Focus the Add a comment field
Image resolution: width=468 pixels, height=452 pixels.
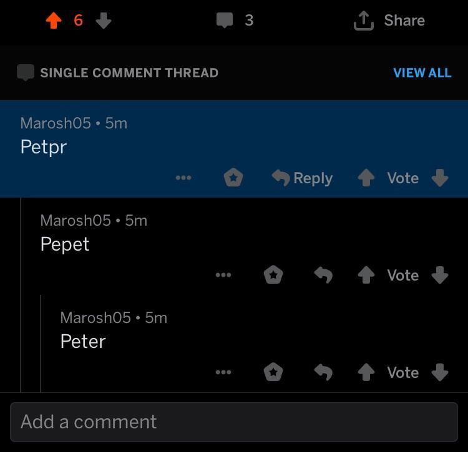(234, 421)
